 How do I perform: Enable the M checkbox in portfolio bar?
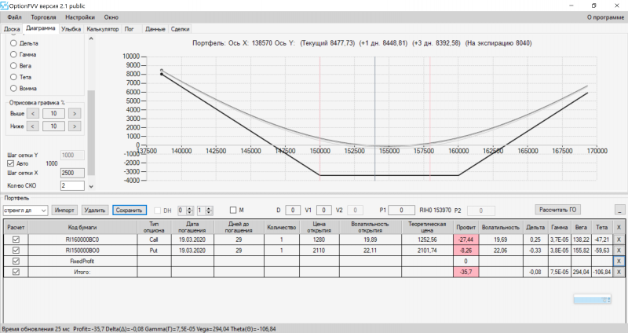click(233, 210)
